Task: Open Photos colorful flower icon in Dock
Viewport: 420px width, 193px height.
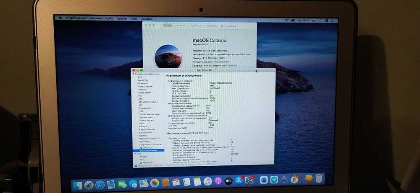Action: 155,183
